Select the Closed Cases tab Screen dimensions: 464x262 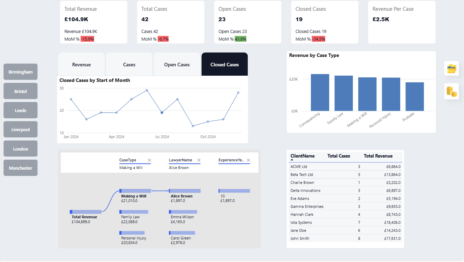coord(225,65)
